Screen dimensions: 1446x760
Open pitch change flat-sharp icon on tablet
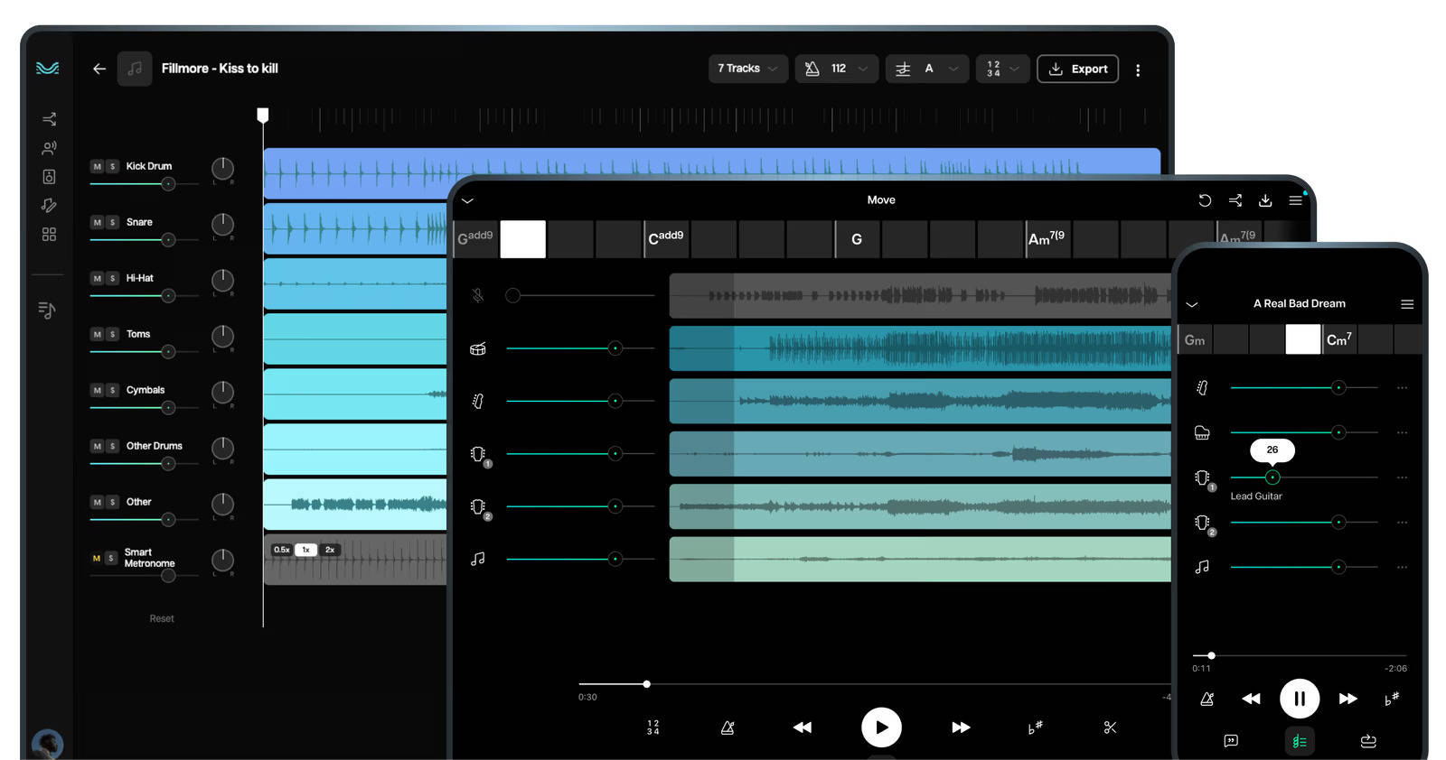pos(1035,728)
